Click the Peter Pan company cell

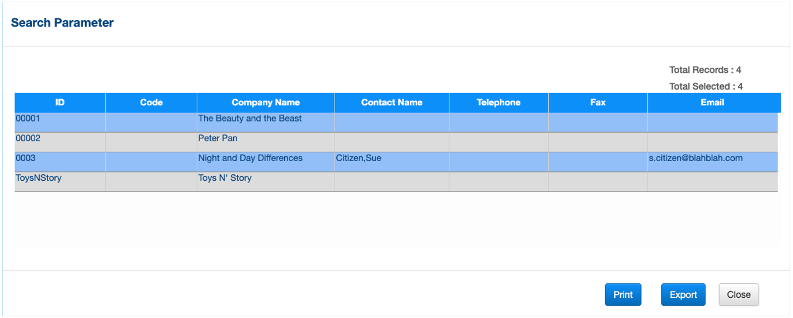(218, 138)
